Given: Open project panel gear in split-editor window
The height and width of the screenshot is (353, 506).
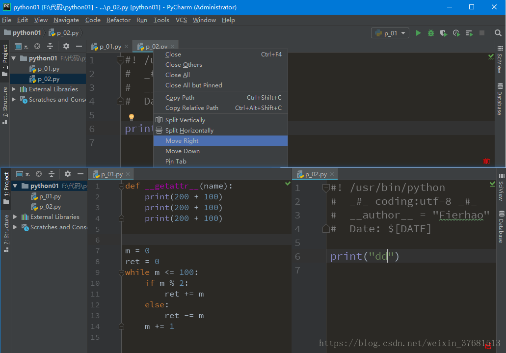Looking at the screenshot, I should click(x=67, y=174).
